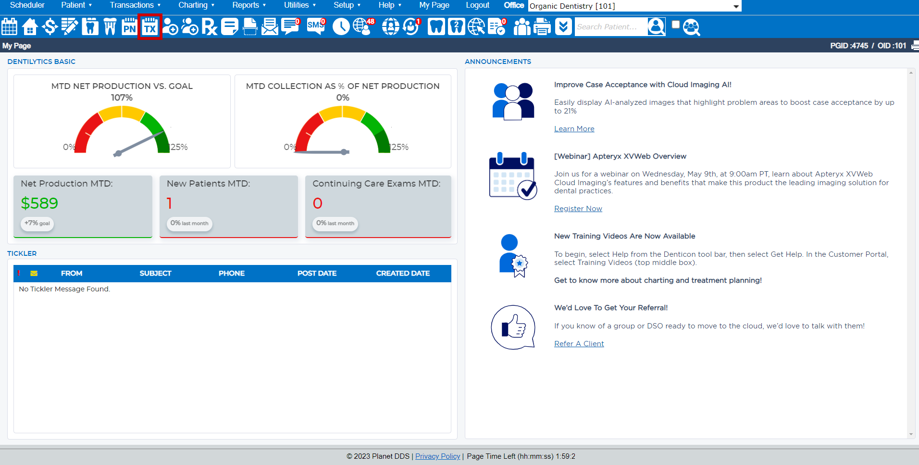Select My Page in the menu bar
The width and height of the screenshot is (919, 465).
pyautogui.click(x=434, y=5)
